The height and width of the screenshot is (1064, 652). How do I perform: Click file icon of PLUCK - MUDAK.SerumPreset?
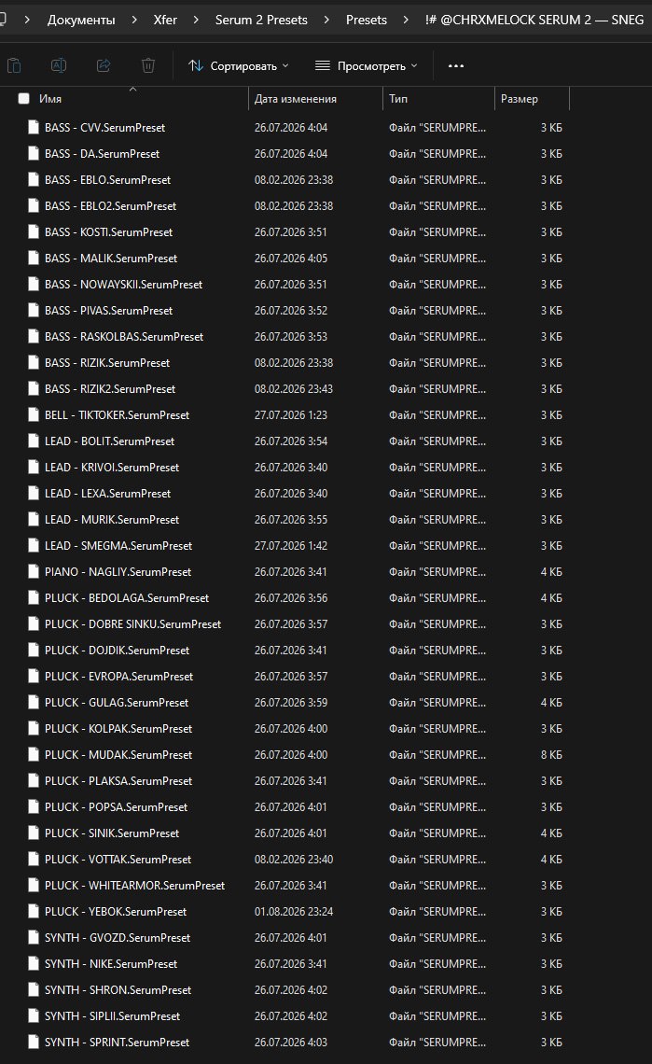click(x=33, y=754)
